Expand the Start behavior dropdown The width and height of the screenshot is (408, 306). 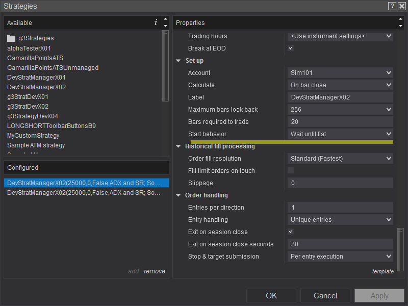340,134
